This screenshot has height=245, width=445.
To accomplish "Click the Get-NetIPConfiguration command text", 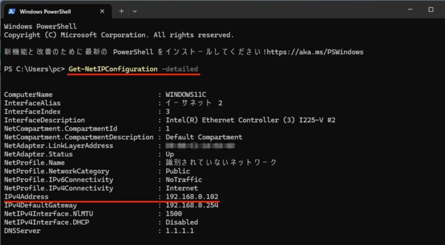I will pyautogui.click(x=113, y=69).
